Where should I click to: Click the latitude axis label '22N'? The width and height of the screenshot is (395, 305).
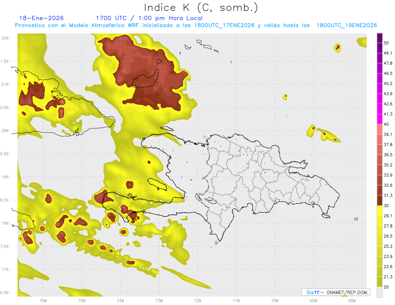point(6,38)
